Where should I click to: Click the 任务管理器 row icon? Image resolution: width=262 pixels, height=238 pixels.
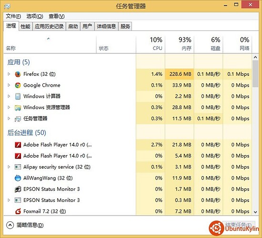pyautogui.click(x=18, y=119)
